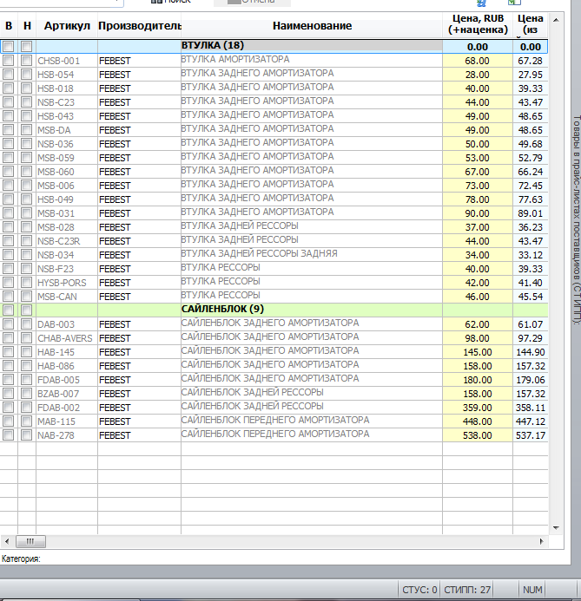Select article MSB-059
The width and height of the screenshot is (581, 601).
56,158
